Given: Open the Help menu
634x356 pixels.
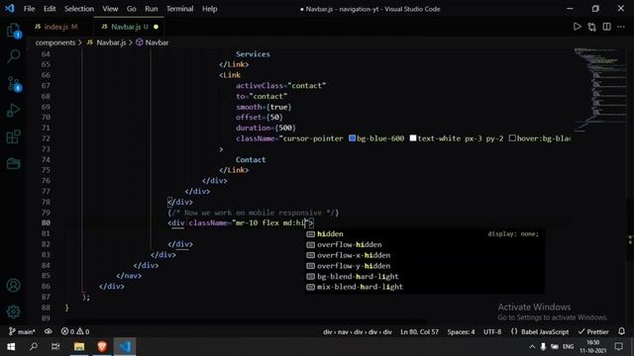Looking at the screenshot, I should pyautogui.click(x=209, y=9).
